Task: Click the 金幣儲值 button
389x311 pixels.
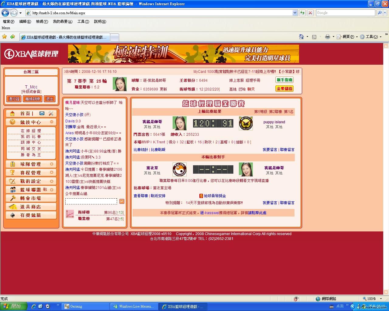Action: pos(284,89)
